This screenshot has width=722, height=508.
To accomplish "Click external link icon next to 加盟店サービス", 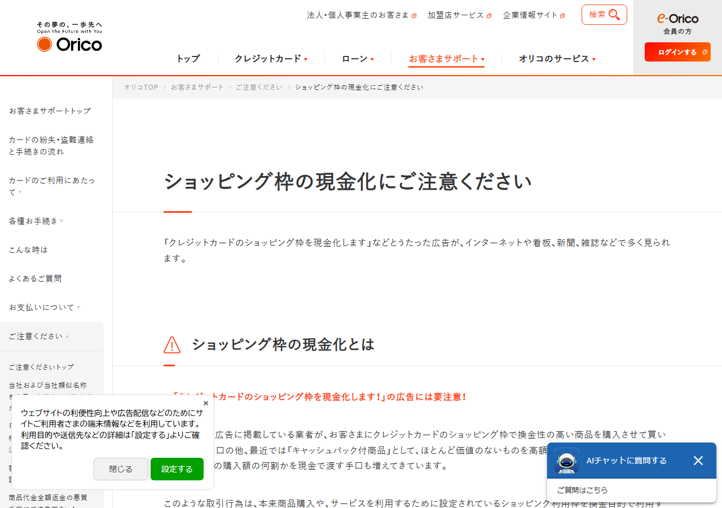I will (489, 16).
